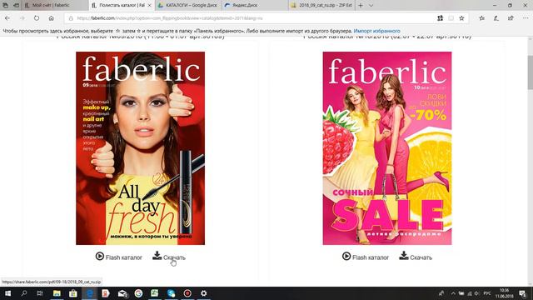Click play icon beside catalog 09 Flash link
The image size is (533, 300).
point(100,256)
